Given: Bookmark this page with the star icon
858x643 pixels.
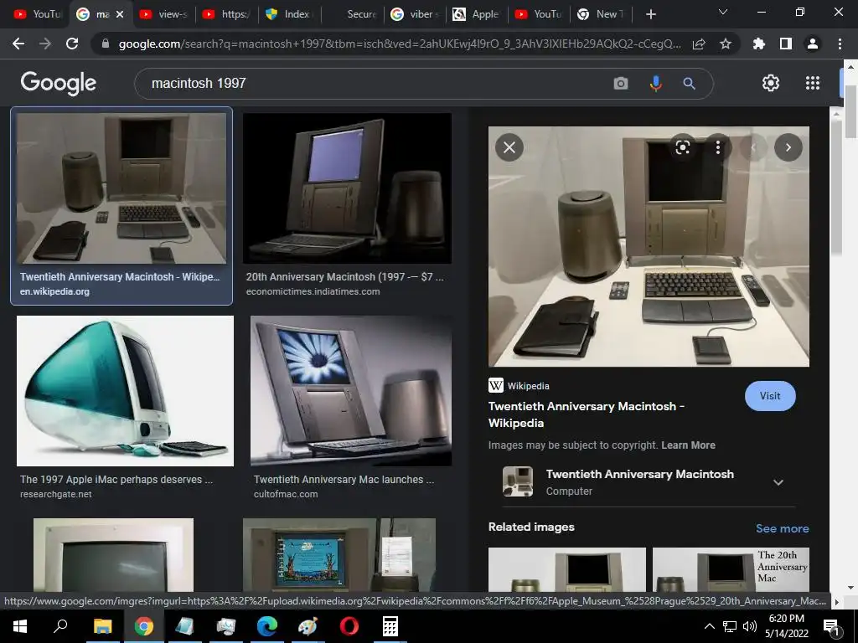Looking at the screenshot, I should coord(725,44).
